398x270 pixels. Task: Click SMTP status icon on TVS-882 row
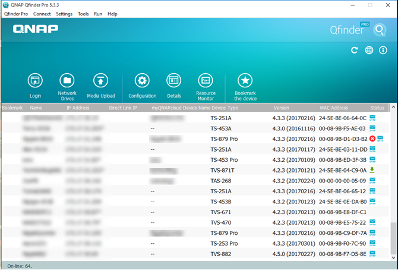(372, 254)
